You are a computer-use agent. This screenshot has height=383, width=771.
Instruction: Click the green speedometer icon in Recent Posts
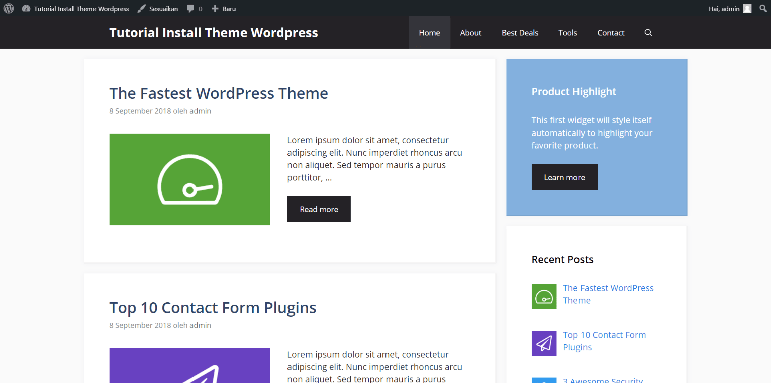click(544, 297)
